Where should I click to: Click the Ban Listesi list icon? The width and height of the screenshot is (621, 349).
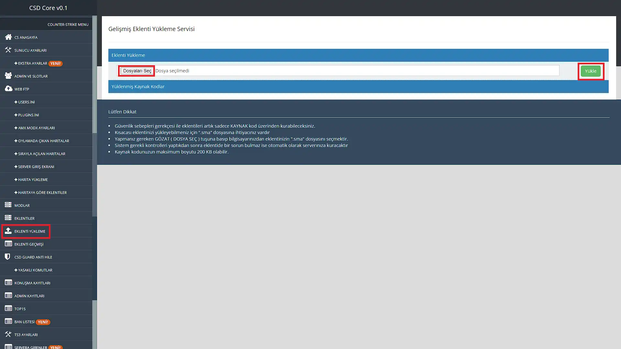coord(8,321)
